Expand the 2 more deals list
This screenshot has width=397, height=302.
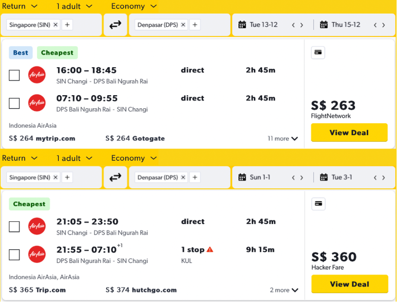284,290
